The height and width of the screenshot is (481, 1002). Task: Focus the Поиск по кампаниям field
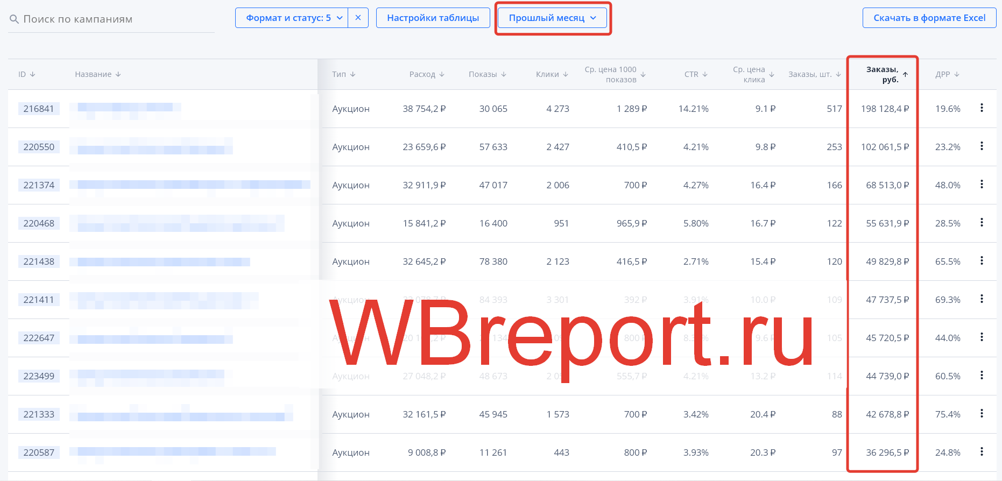[x=111, y=19]
